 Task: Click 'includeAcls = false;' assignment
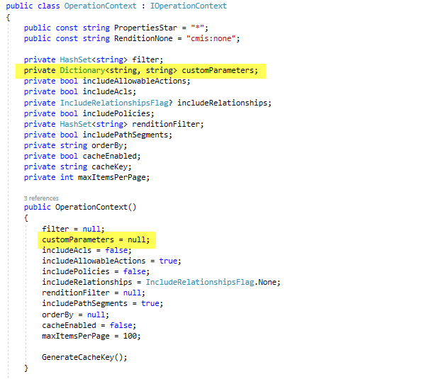(87, 250)
